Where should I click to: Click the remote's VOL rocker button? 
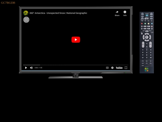[x=143, y=45]
